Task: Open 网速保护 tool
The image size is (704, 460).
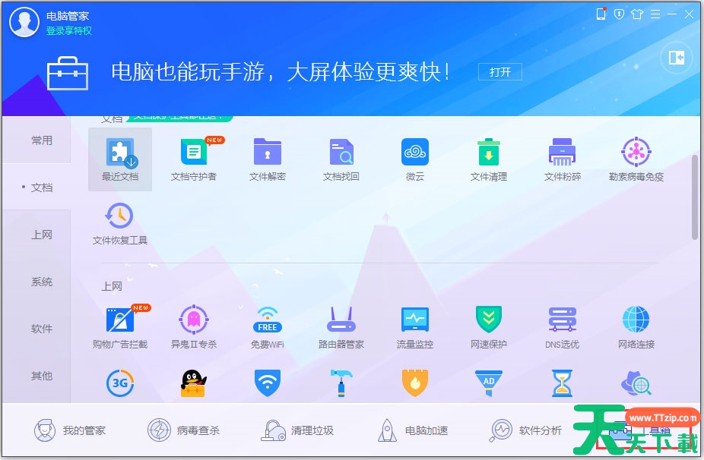Action: [489, 327]
